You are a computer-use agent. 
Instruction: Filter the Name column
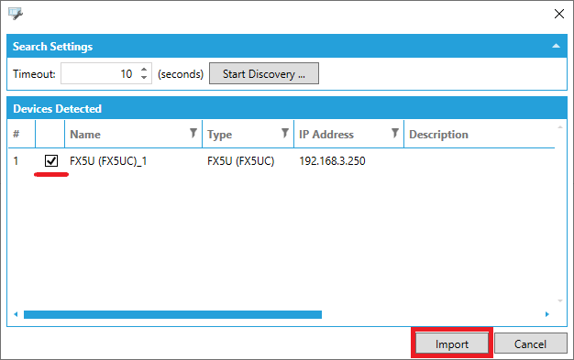point(193,133)
